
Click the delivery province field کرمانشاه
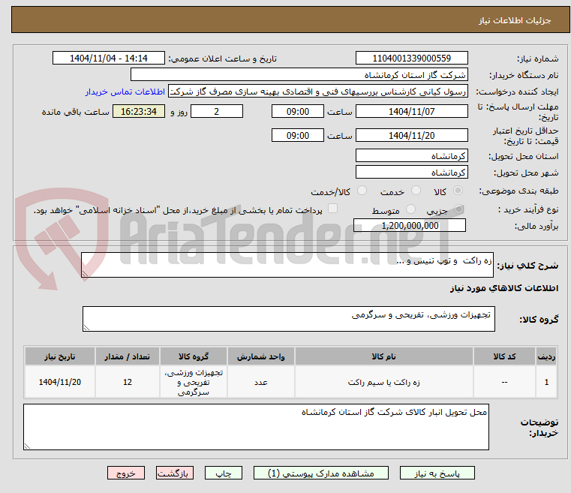pos(411,155)
